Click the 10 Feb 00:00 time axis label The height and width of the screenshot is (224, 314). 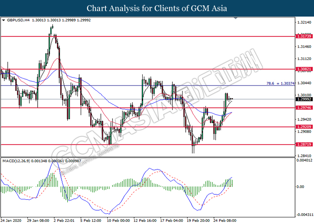118,220
